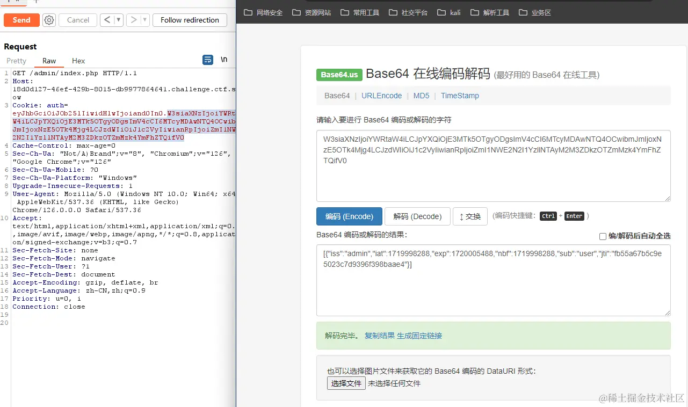The width and height of the screenshot is (688, 407).
Task: Switch to the Hex request view tab
Action: (x=78, y=61)
